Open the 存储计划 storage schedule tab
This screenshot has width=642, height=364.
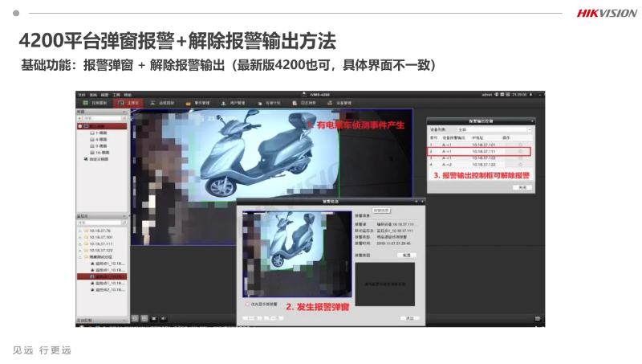[269, 103]
